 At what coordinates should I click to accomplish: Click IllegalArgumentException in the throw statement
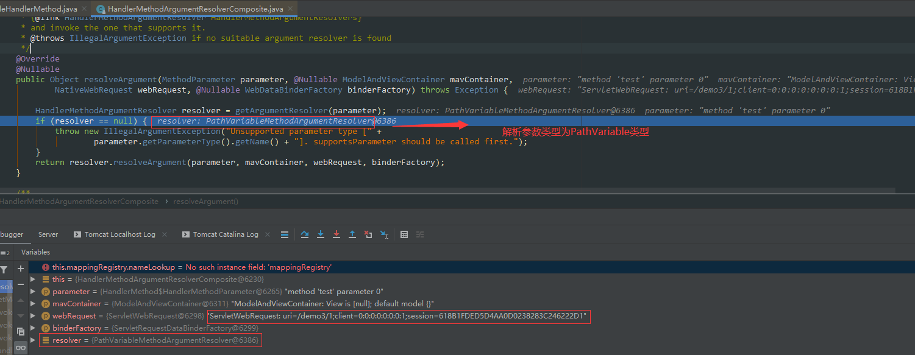[162, 132]
